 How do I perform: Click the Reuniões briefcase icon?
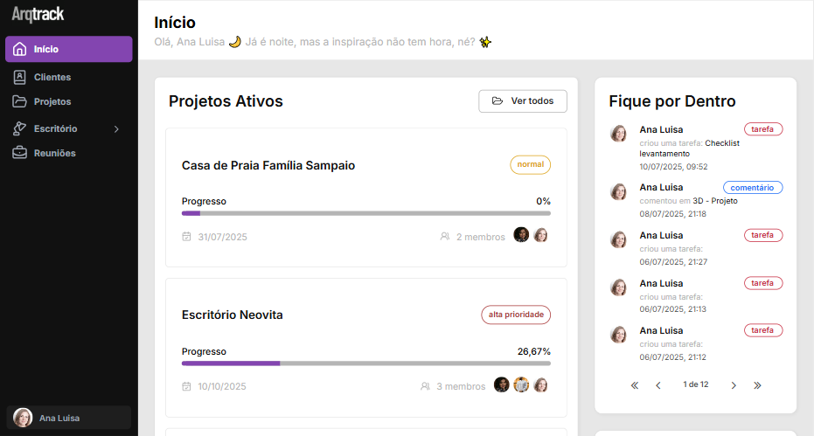(x=20, y=153)
